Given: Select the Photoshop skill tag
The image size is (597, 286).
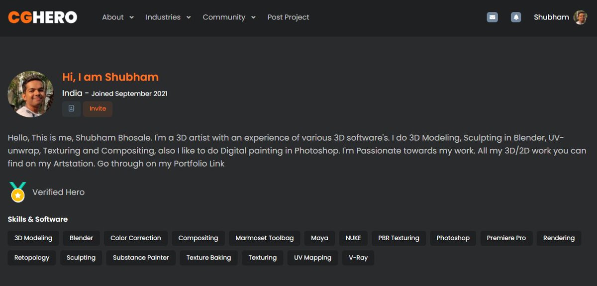Looking at the screenshot, I should tap(453, 238).
